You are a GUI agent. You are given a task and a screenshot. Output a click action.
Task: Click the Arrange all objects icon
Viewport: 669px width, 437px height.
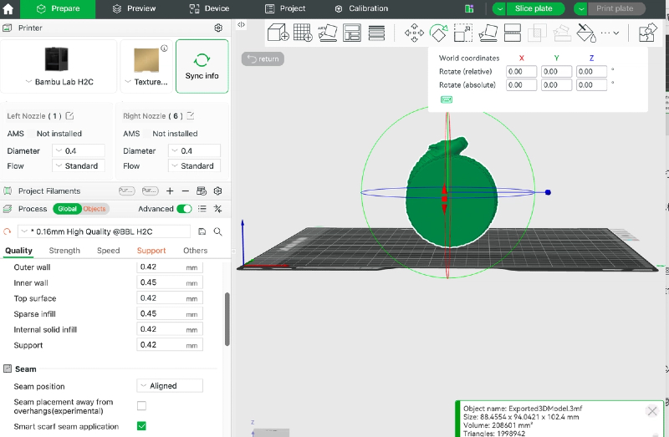click(352, 33)
